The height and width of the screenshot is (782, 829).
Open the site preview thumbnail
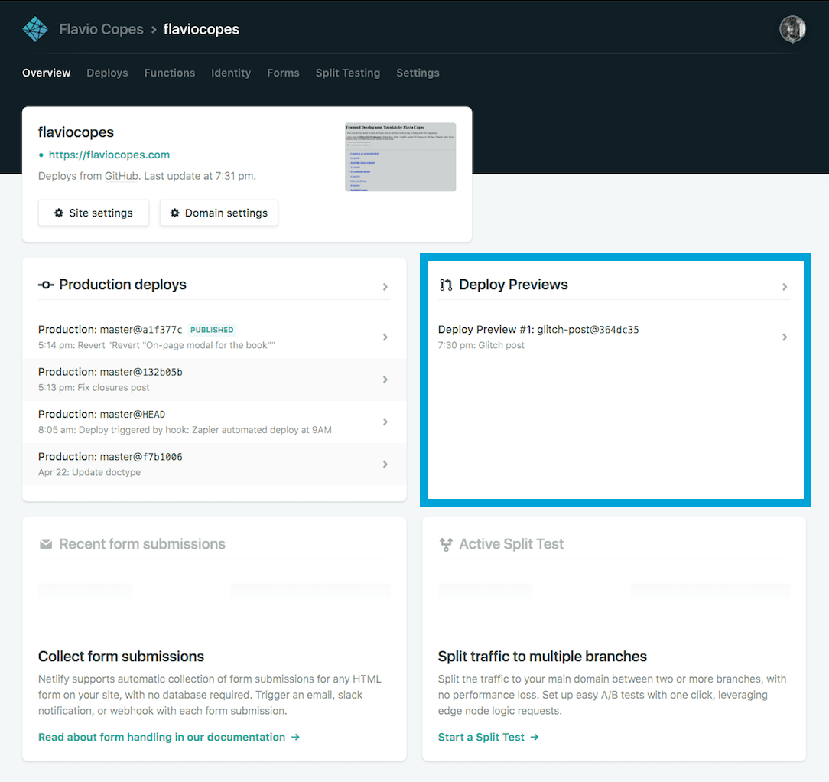(400, 157)
